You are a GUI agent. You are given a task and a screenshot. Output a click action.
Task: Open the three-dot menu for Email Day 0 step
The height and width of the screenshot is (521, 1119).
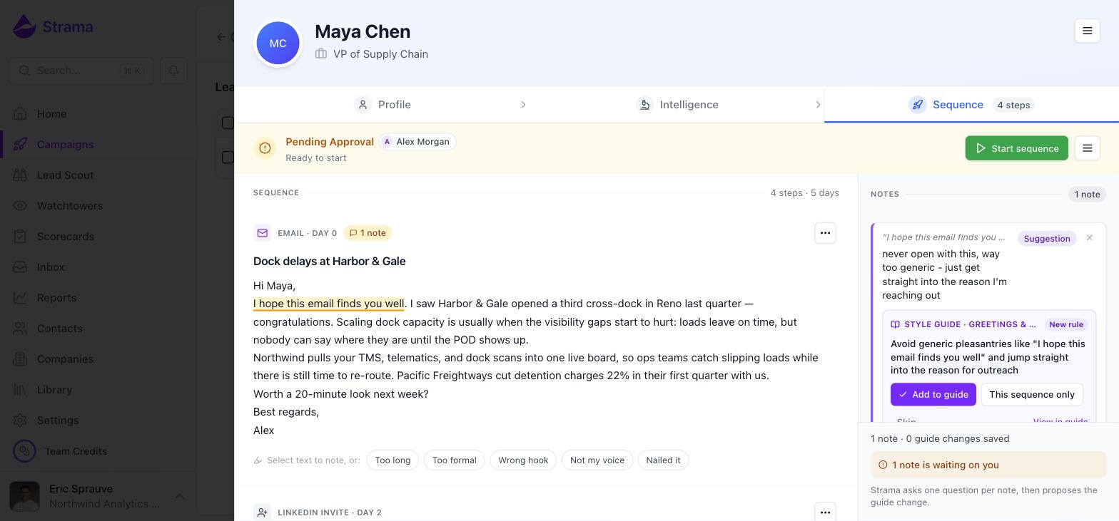[825, 233]
